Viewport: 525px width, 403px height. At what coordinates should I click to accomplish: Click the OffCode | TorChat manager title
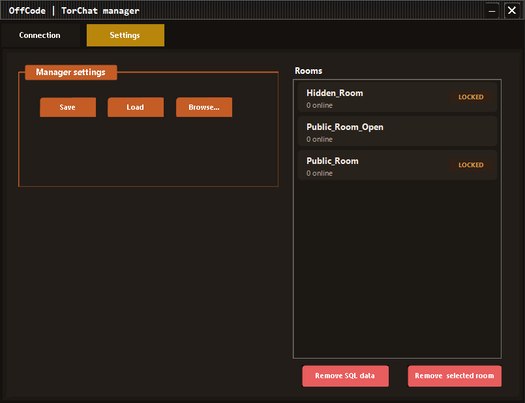tap(74, 10)
